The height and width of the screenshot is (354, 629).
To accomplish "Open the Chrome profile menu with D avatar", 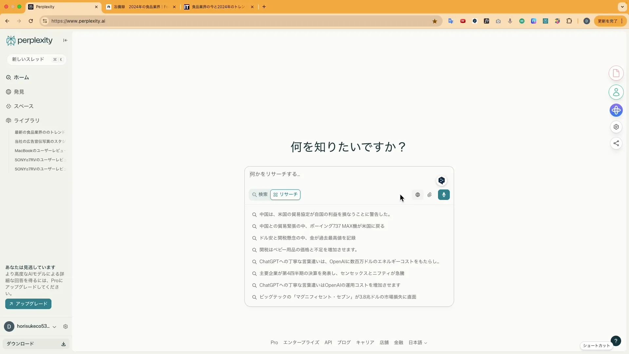I will 586,21.
